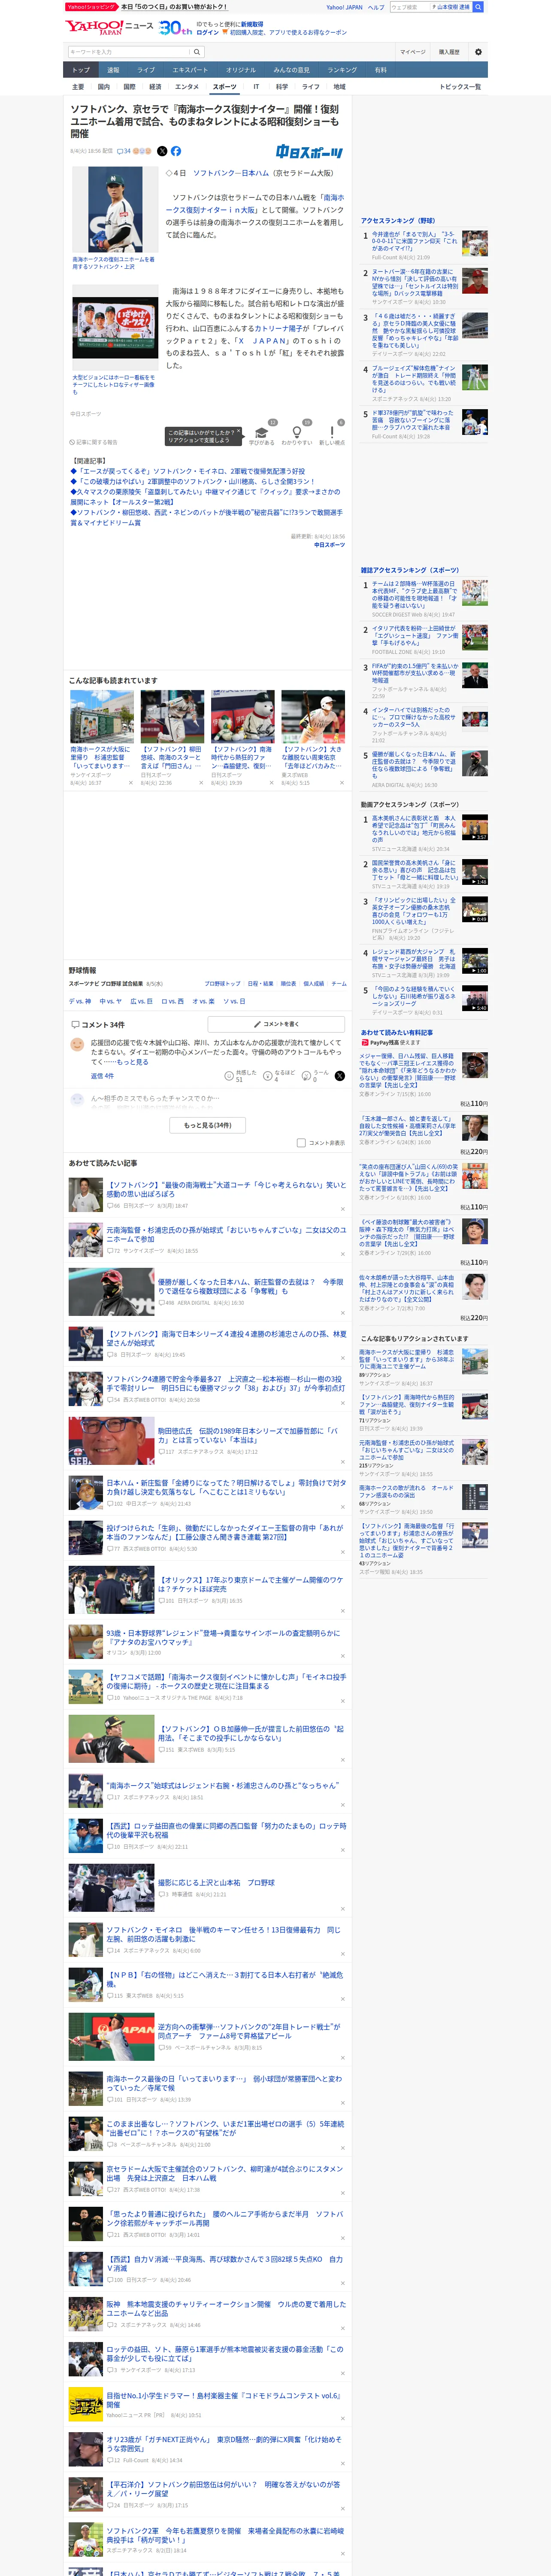Viewport: 551px width, 2576px height.
Task: Focus the web search field at top
Action: coord(410,7)
